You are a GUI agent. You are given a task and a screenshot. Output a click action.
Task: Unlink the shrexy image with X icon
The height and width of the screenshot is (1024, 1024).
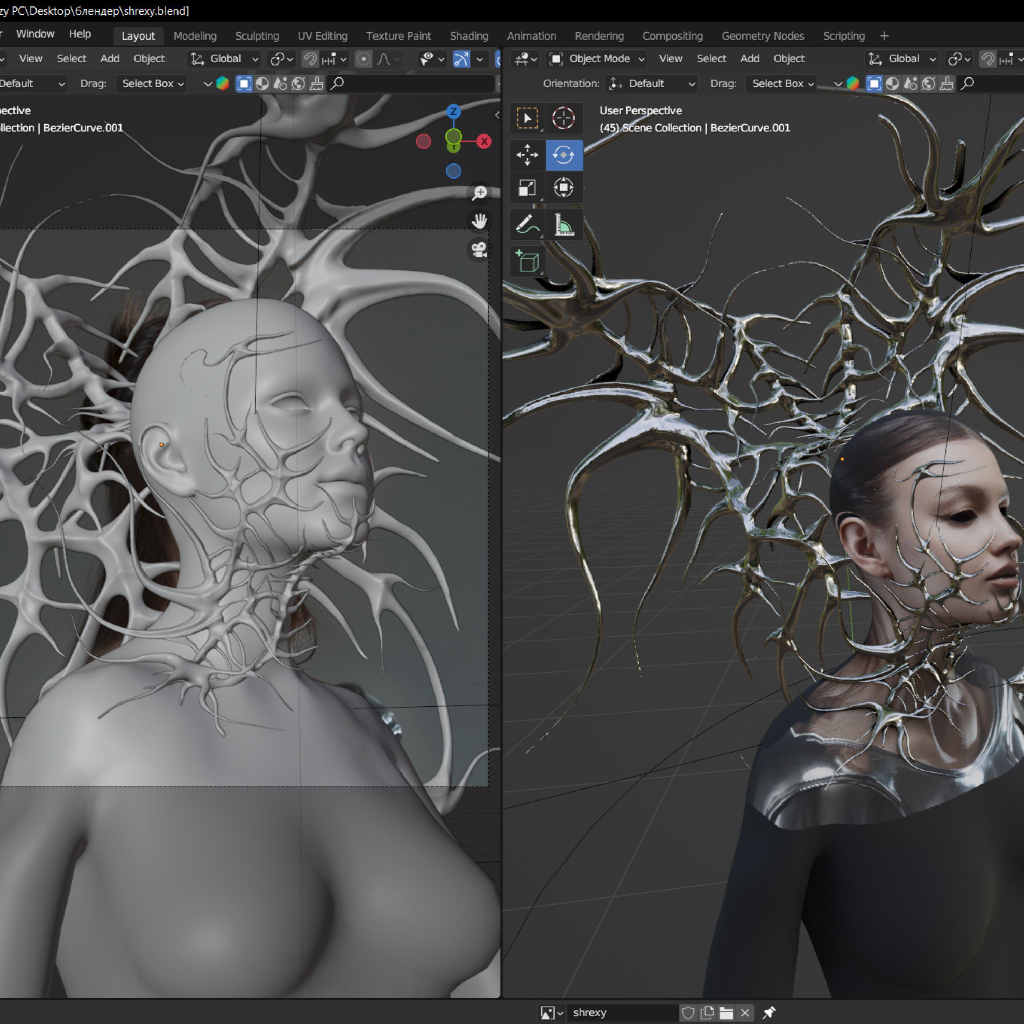click(x=745, y=1013)
